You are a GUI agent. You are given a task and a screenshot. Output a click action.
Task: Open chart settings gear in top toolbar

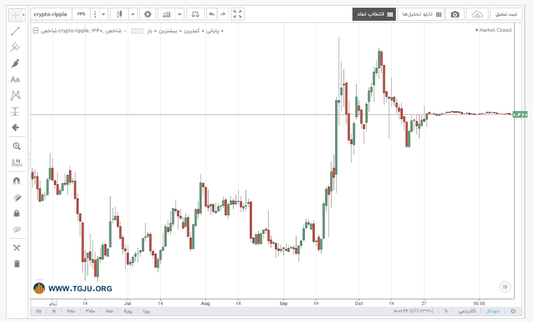[x=148, y=14]
